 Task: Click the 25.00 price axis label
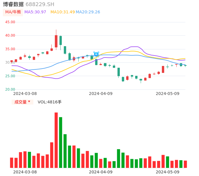tap(10, 76)
